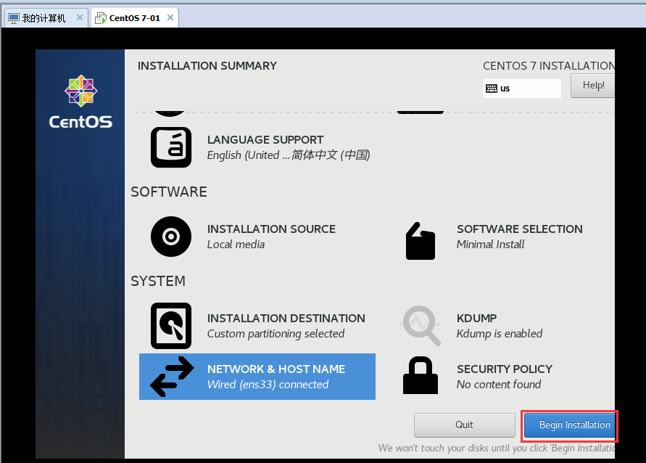The image size is (646, 463).
Task: Click 'Local media' status text
Action: [x=236, y=245]
